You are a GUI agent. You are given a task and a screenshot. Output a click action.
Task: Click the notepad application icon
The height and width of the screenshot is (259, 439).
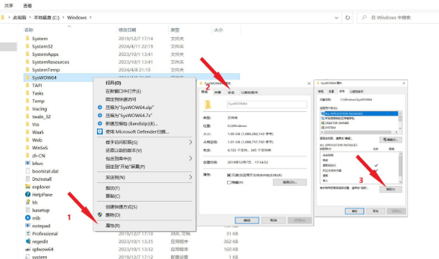pos(27,225)
